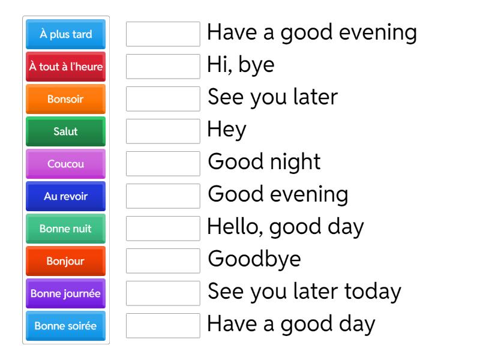480x360 pixels.
Task: Choose the box beside 'Have a good day'
Action: pos(163,326)
